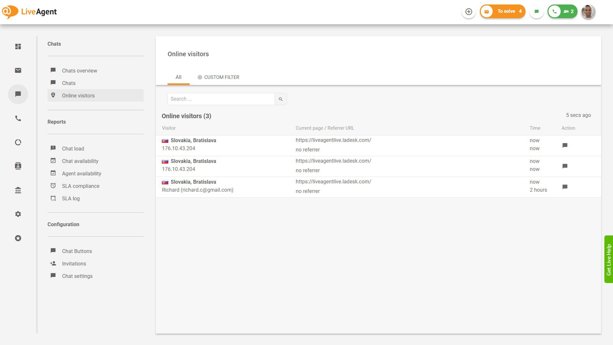Click the Chat Buttons bubble icon

click(x=53, y=250)
